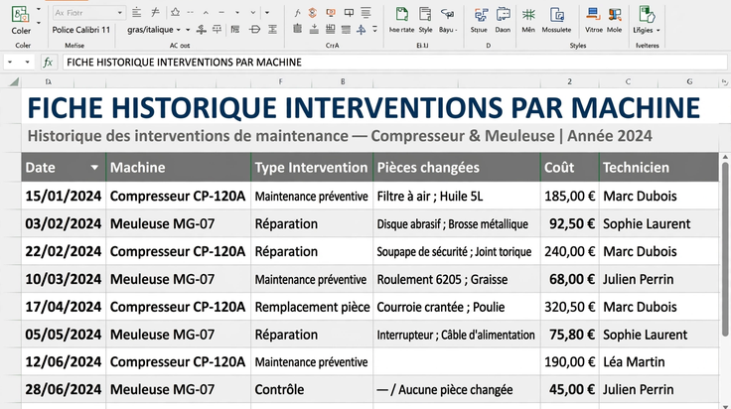Click the star-shaped icon in the ribbon

tap(175, 12)
